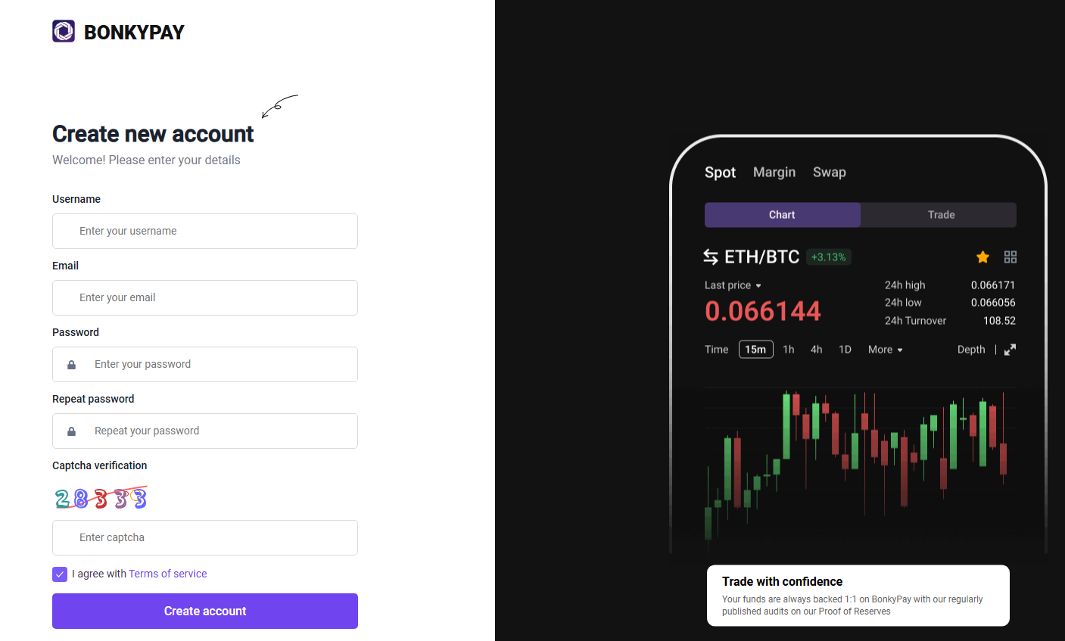Click the lock icon in Repeat password field
The width and height of the screenshot is (1065, 641).
(71, 431)
